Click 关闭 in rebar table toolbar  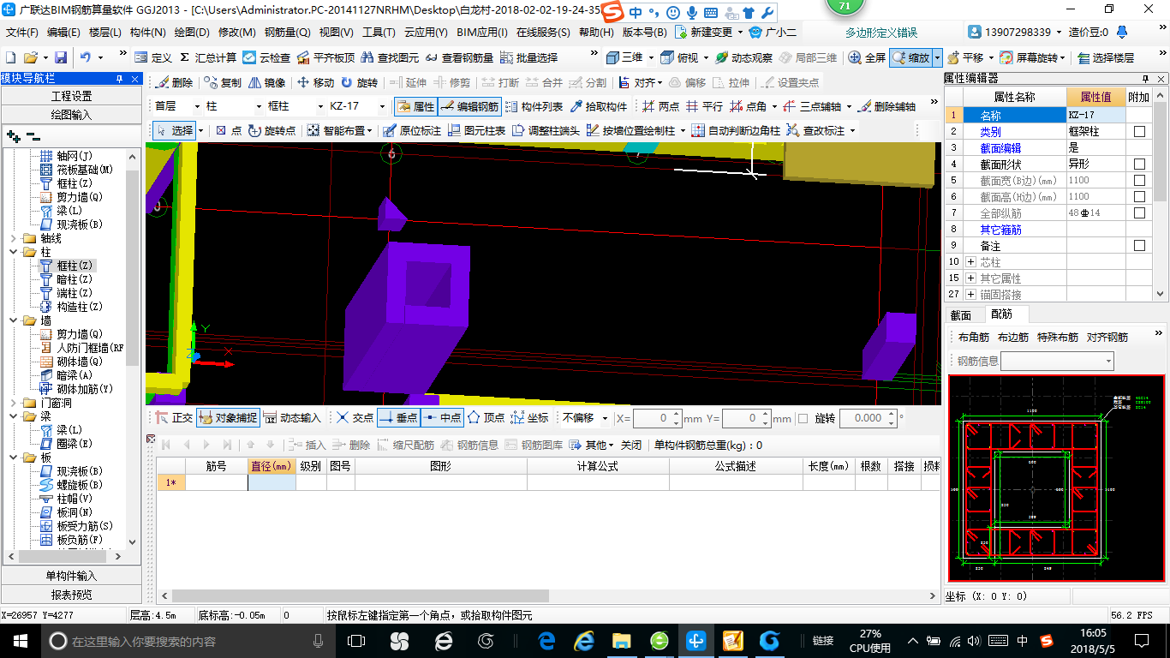tap(631, 445)
